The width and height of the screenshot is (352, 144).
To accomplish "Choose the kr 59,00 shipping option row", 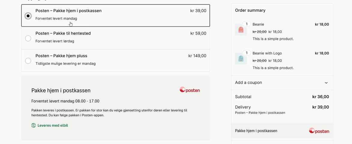I will click(x=116, y=38).
